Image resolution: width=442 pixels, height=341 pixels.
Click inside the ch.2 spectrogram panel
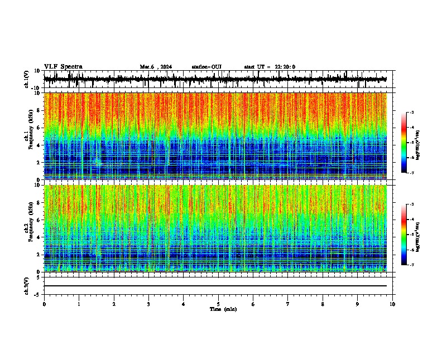215,228
